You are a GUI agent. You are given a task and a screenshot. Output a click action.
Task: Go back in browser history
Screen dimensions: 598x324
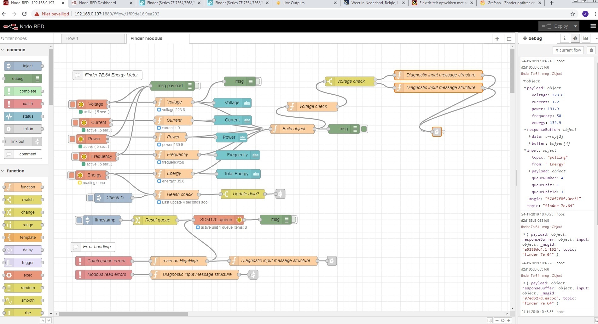click(x=4, y=14)
